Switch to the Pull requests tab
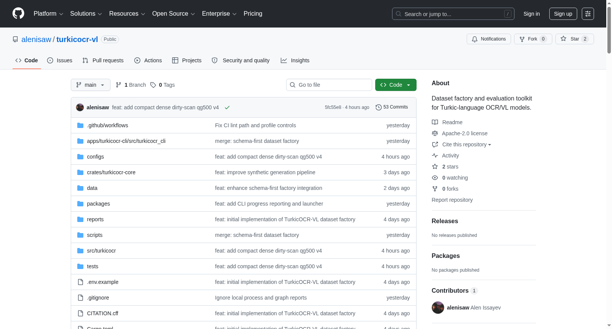Image resolution: width=612 pixels, height=329 pixels. click(103, 60)
